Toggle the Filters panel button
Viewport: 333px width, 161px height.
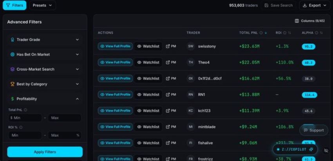14,5
